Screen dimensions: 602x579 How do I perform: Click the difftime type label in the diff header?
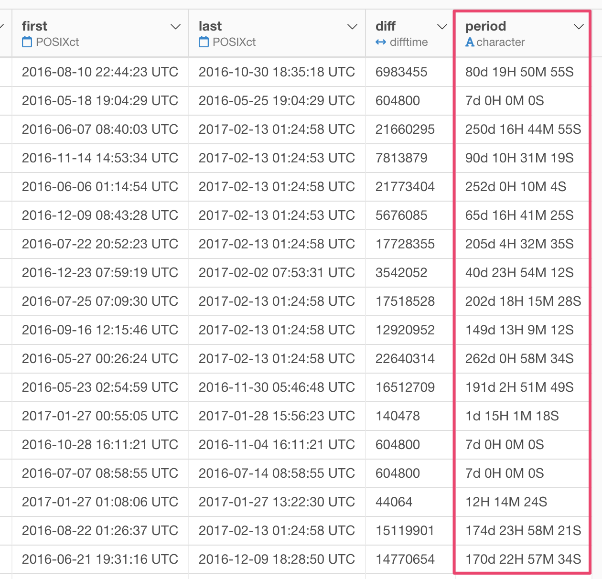(411, 42)
